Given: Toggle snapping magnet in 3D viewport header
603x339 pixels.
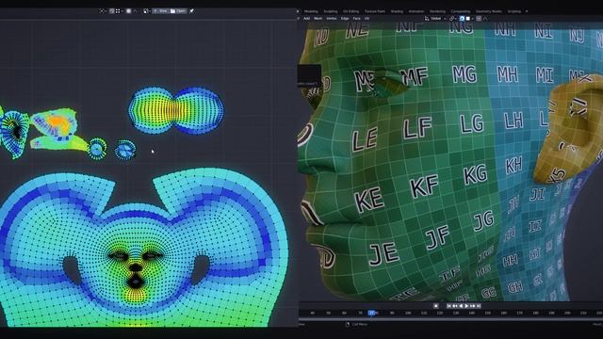Looking at the screenshot, I should [x=462, y=19].
